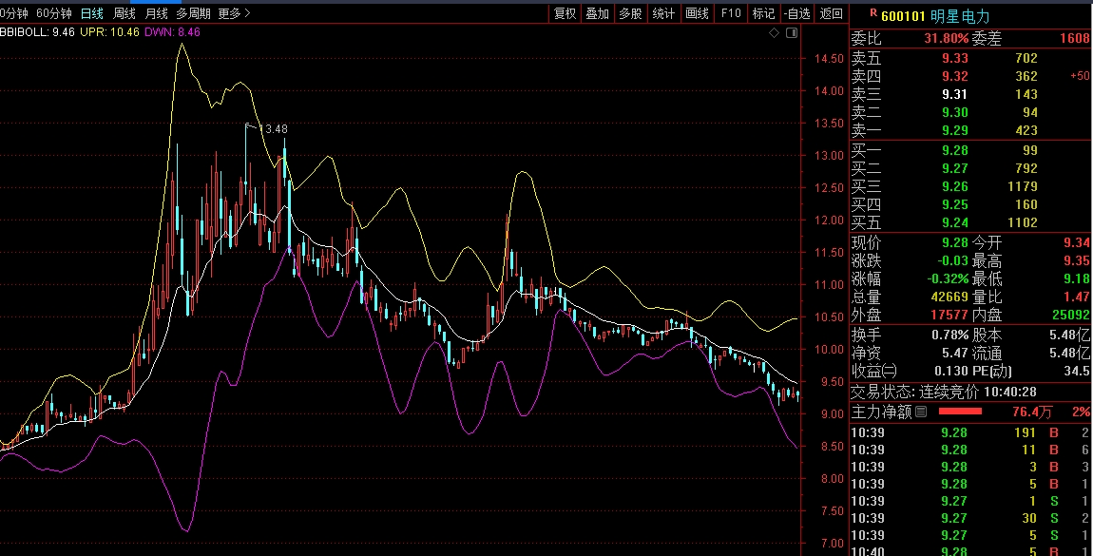Select the 月线 monthly period
1093x556 pixels.
(156, 13)
